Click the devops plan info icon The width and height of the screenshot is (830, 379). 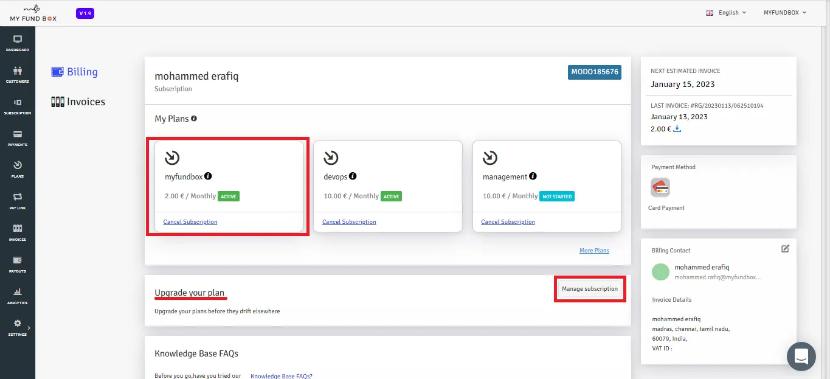click(353, 176)
